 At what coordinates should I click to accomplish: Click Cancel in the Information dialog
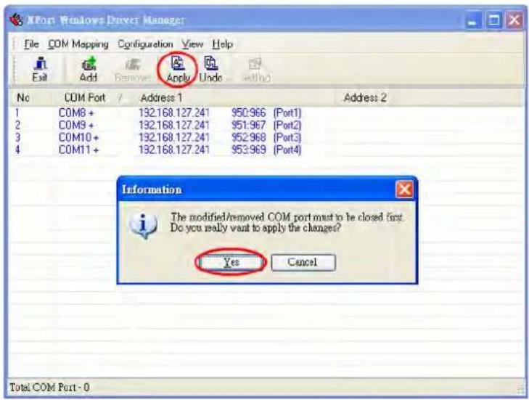click(x=303, y=262)
